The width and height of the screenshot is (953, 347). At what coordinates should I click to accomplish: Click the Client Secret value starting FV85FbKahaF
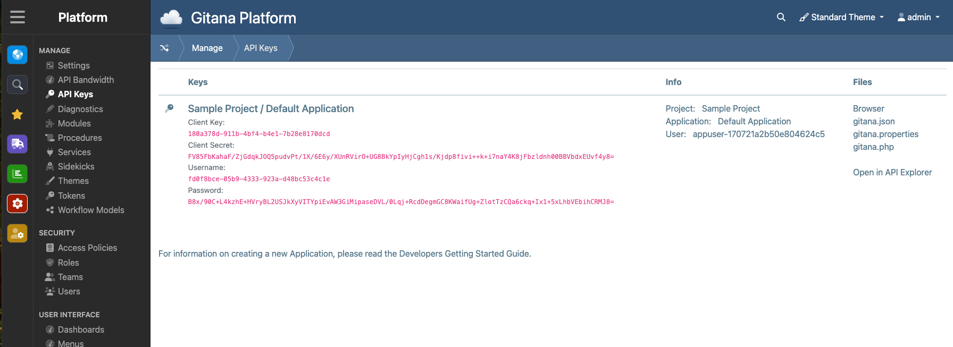[401, 157]
